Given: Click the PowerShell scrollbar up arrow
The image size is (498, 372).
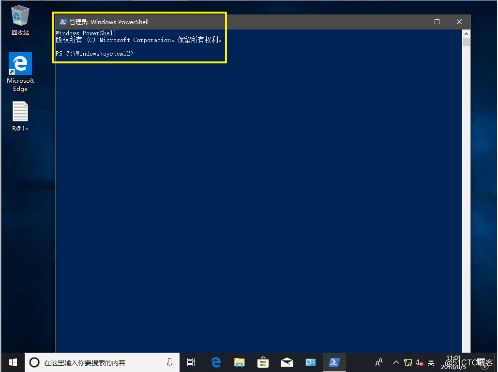Looking at the screenshot, I should point(466,34).
